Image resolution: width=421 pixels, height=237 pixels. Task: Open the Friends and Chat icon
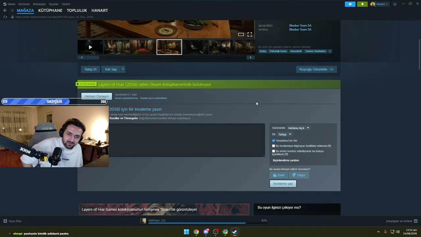click(x=415, y=221)
